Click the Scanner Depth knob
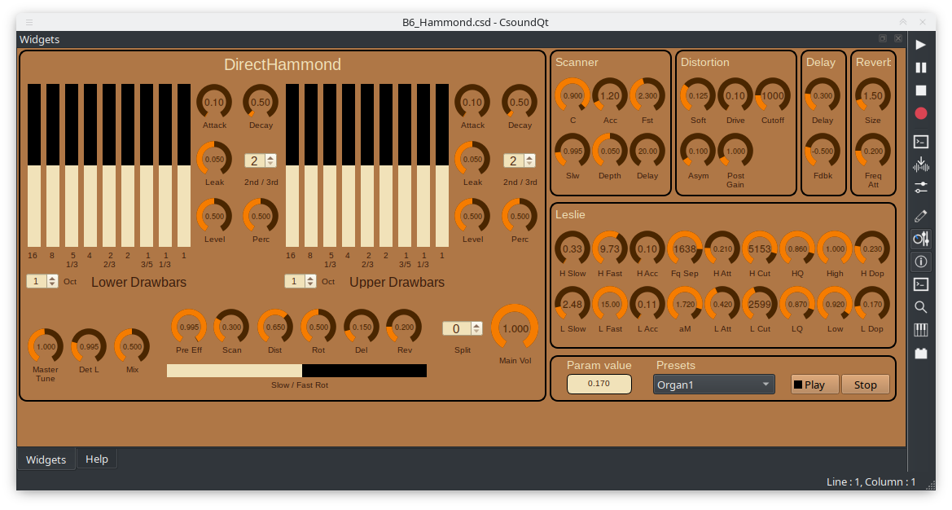952x510 pixels. [610, 151]
